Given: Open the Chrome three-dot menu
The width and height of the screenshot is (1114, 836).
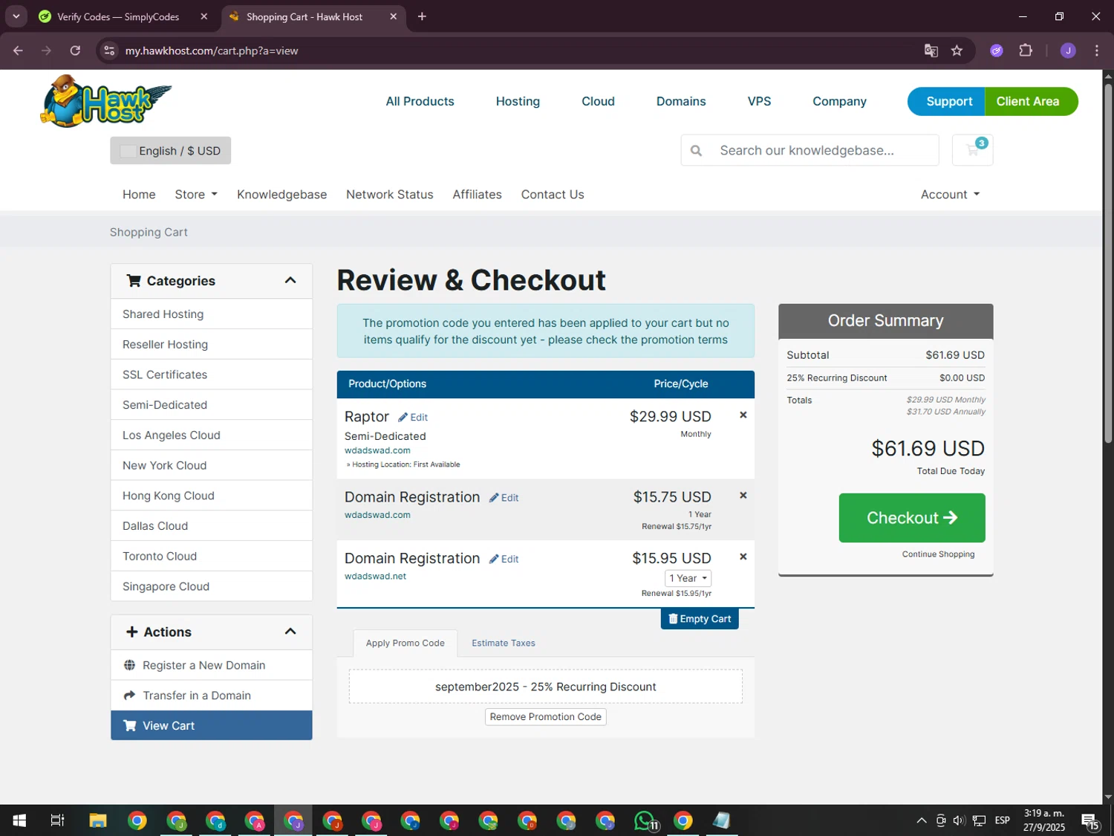Looking at the screenshot, I should [x=1096, y=51].
